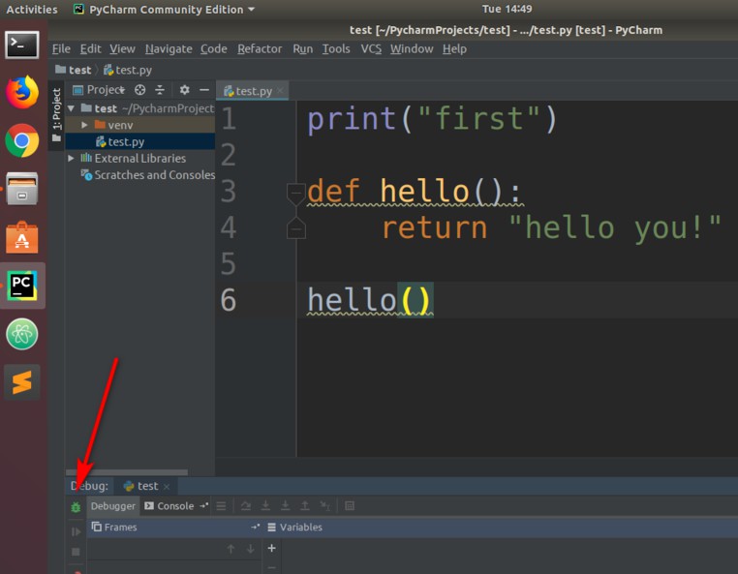Add a new watch with plus icon
Screen dimensions: 738x574
pyautogui.click(x=271, y=548)
